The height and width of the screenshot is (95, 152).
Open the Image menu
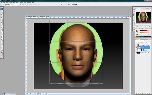(7, 2)
